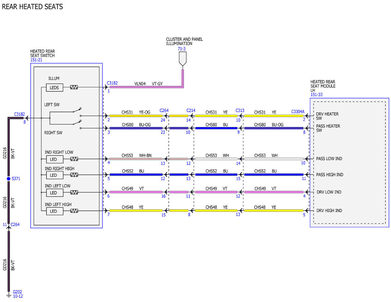391x302 pixels.
Task: Open the 151-21 switch reference
Action: [36, 60]
